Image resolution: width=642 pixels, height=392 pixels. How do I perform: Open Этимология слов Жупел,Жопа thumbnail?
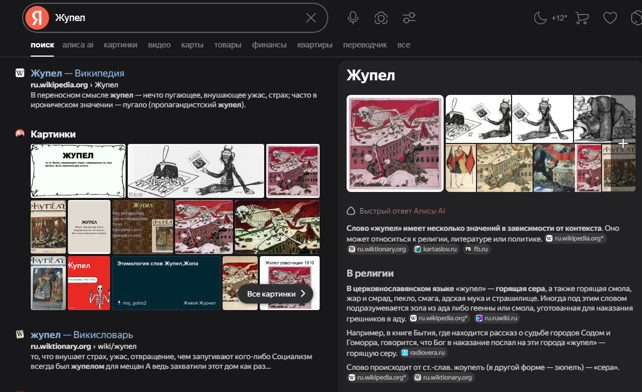point(166,283)
